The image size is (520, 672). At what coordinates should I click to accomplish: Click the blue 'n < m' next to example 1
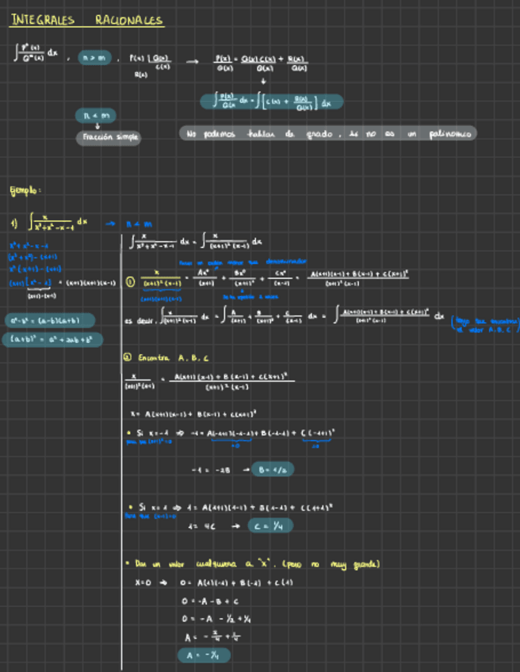click(139, 224)
